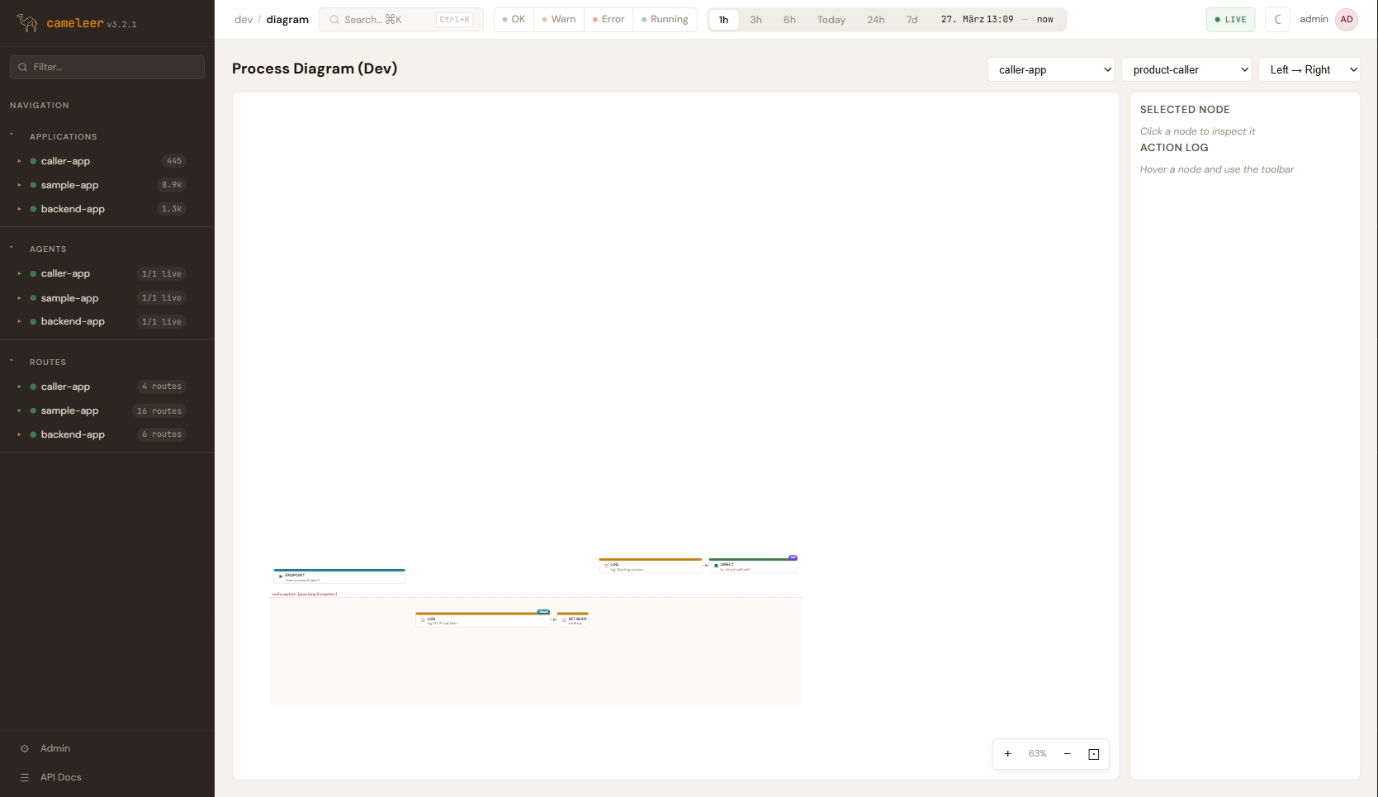Open the admin AD avatar
Screen dimensions: 1378x797
pos(1347,20)
